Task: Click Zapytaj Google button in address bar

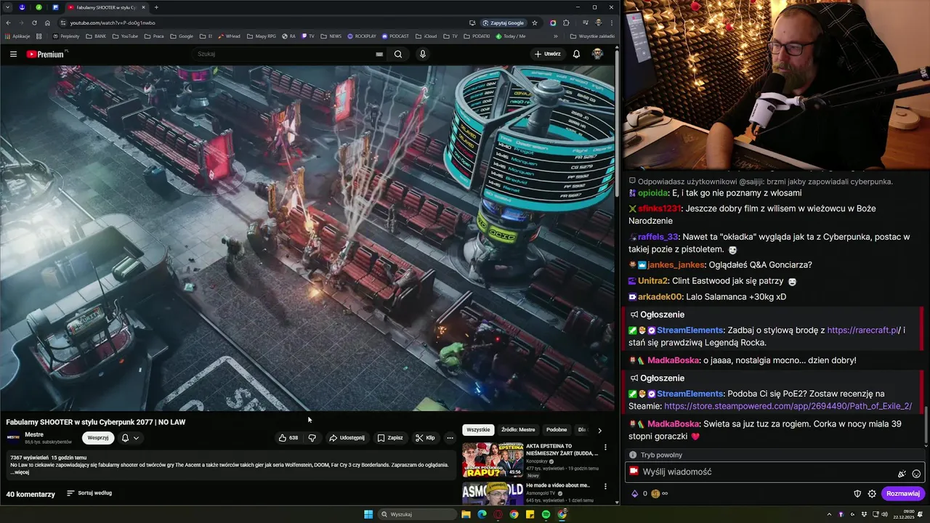Action: click(504, 23)
